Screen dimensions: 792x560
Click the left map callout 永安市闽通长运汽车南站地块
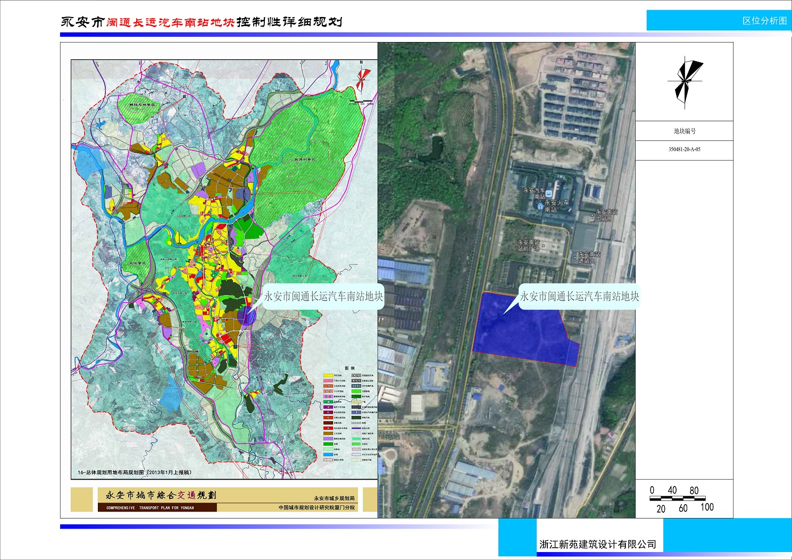coord(323,296)
